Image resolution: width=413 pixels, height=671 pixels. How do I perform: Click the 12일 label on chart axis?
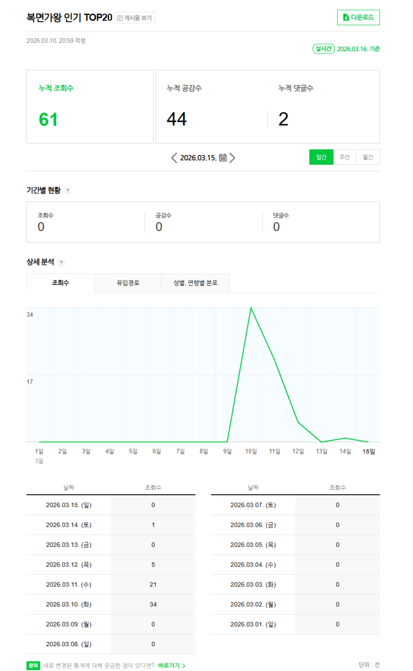pos(298,451)
